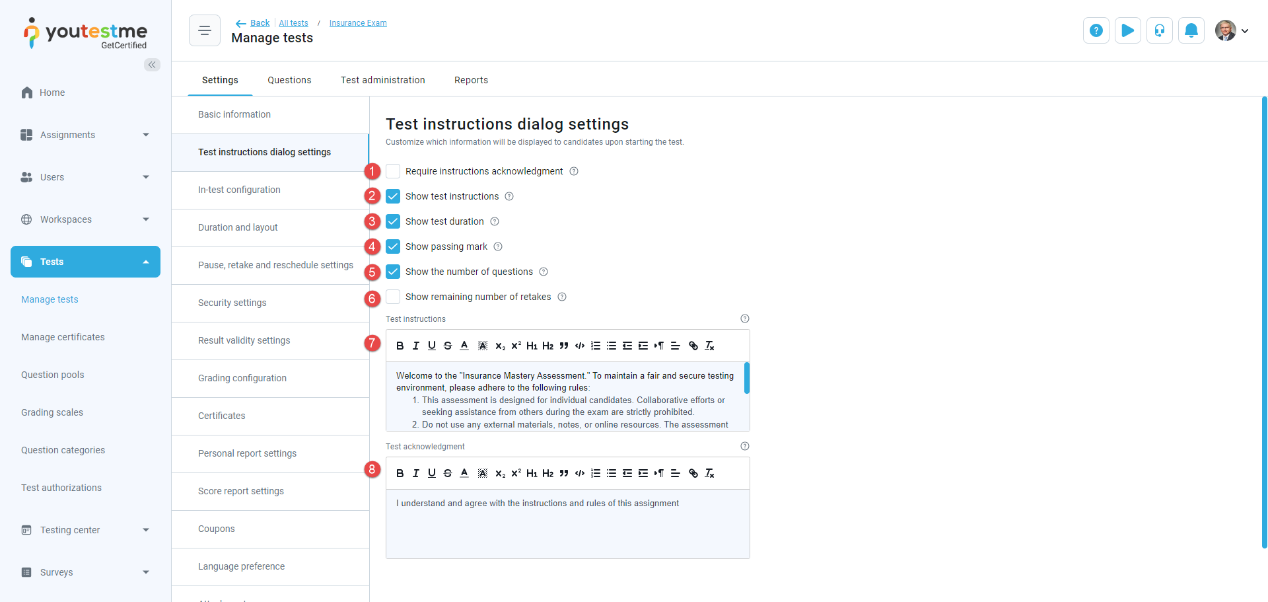The width and height of the screenshot is (1268, 602).
Task: Collapse the Tests sidebar menu
Action: [85, 262]
